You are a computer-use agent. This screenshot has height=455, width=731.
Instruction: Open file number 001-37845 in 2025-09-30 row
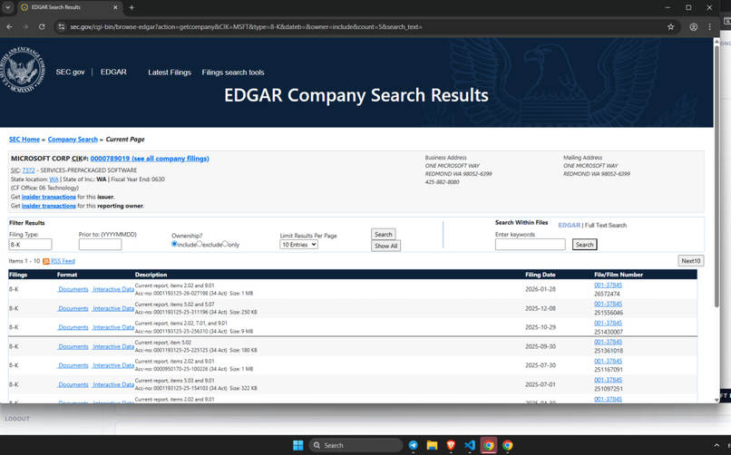608,343
